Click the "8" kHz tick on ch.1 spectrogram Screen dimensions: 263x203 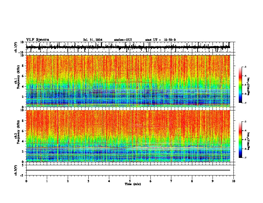(23, 66)
